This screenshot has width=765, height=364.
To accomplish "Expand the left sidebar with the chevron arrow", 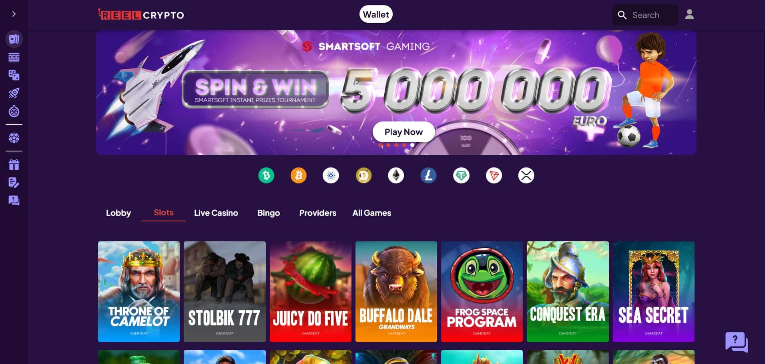I will tap(14, 14).
